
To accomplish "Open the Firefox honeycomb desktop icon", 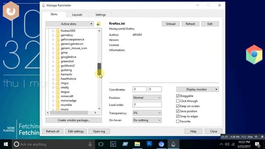I will click(x=11, y=11).
